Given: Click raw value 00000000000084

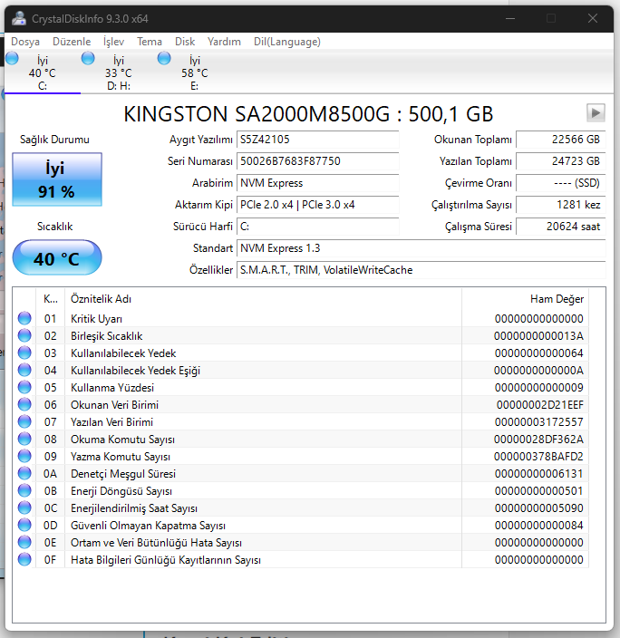Looking at the screenshot, I should 538,526.
